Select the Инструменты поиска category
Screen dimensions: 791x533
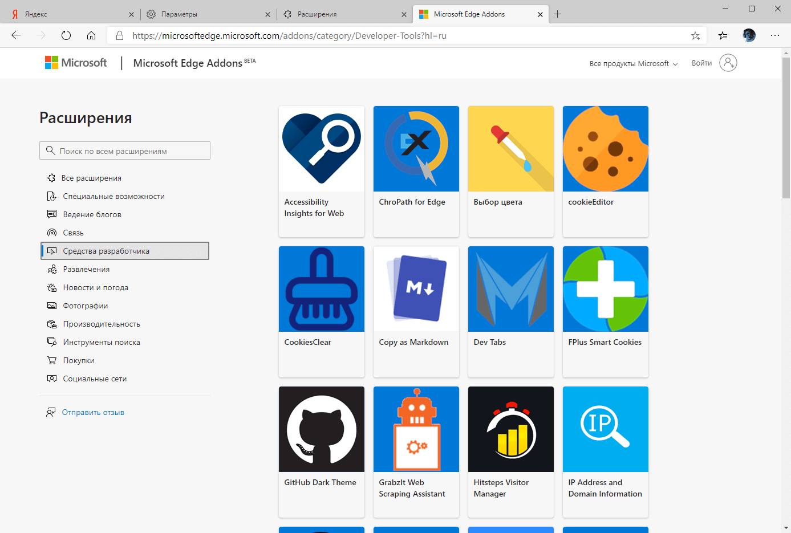click(x=125, y=342)
